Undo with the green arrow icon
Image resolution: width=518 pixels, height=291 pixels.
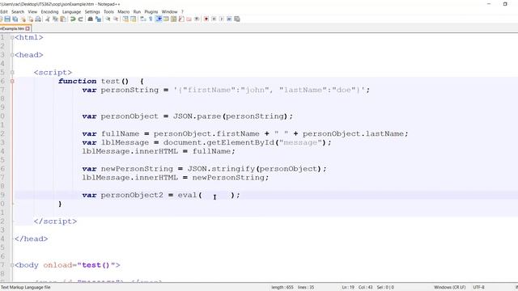pos(73,19)
